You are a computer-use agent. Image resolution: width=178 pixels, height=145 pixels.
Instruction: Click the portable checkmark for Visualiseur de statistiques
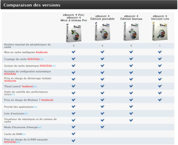click(x=102, y=120)
